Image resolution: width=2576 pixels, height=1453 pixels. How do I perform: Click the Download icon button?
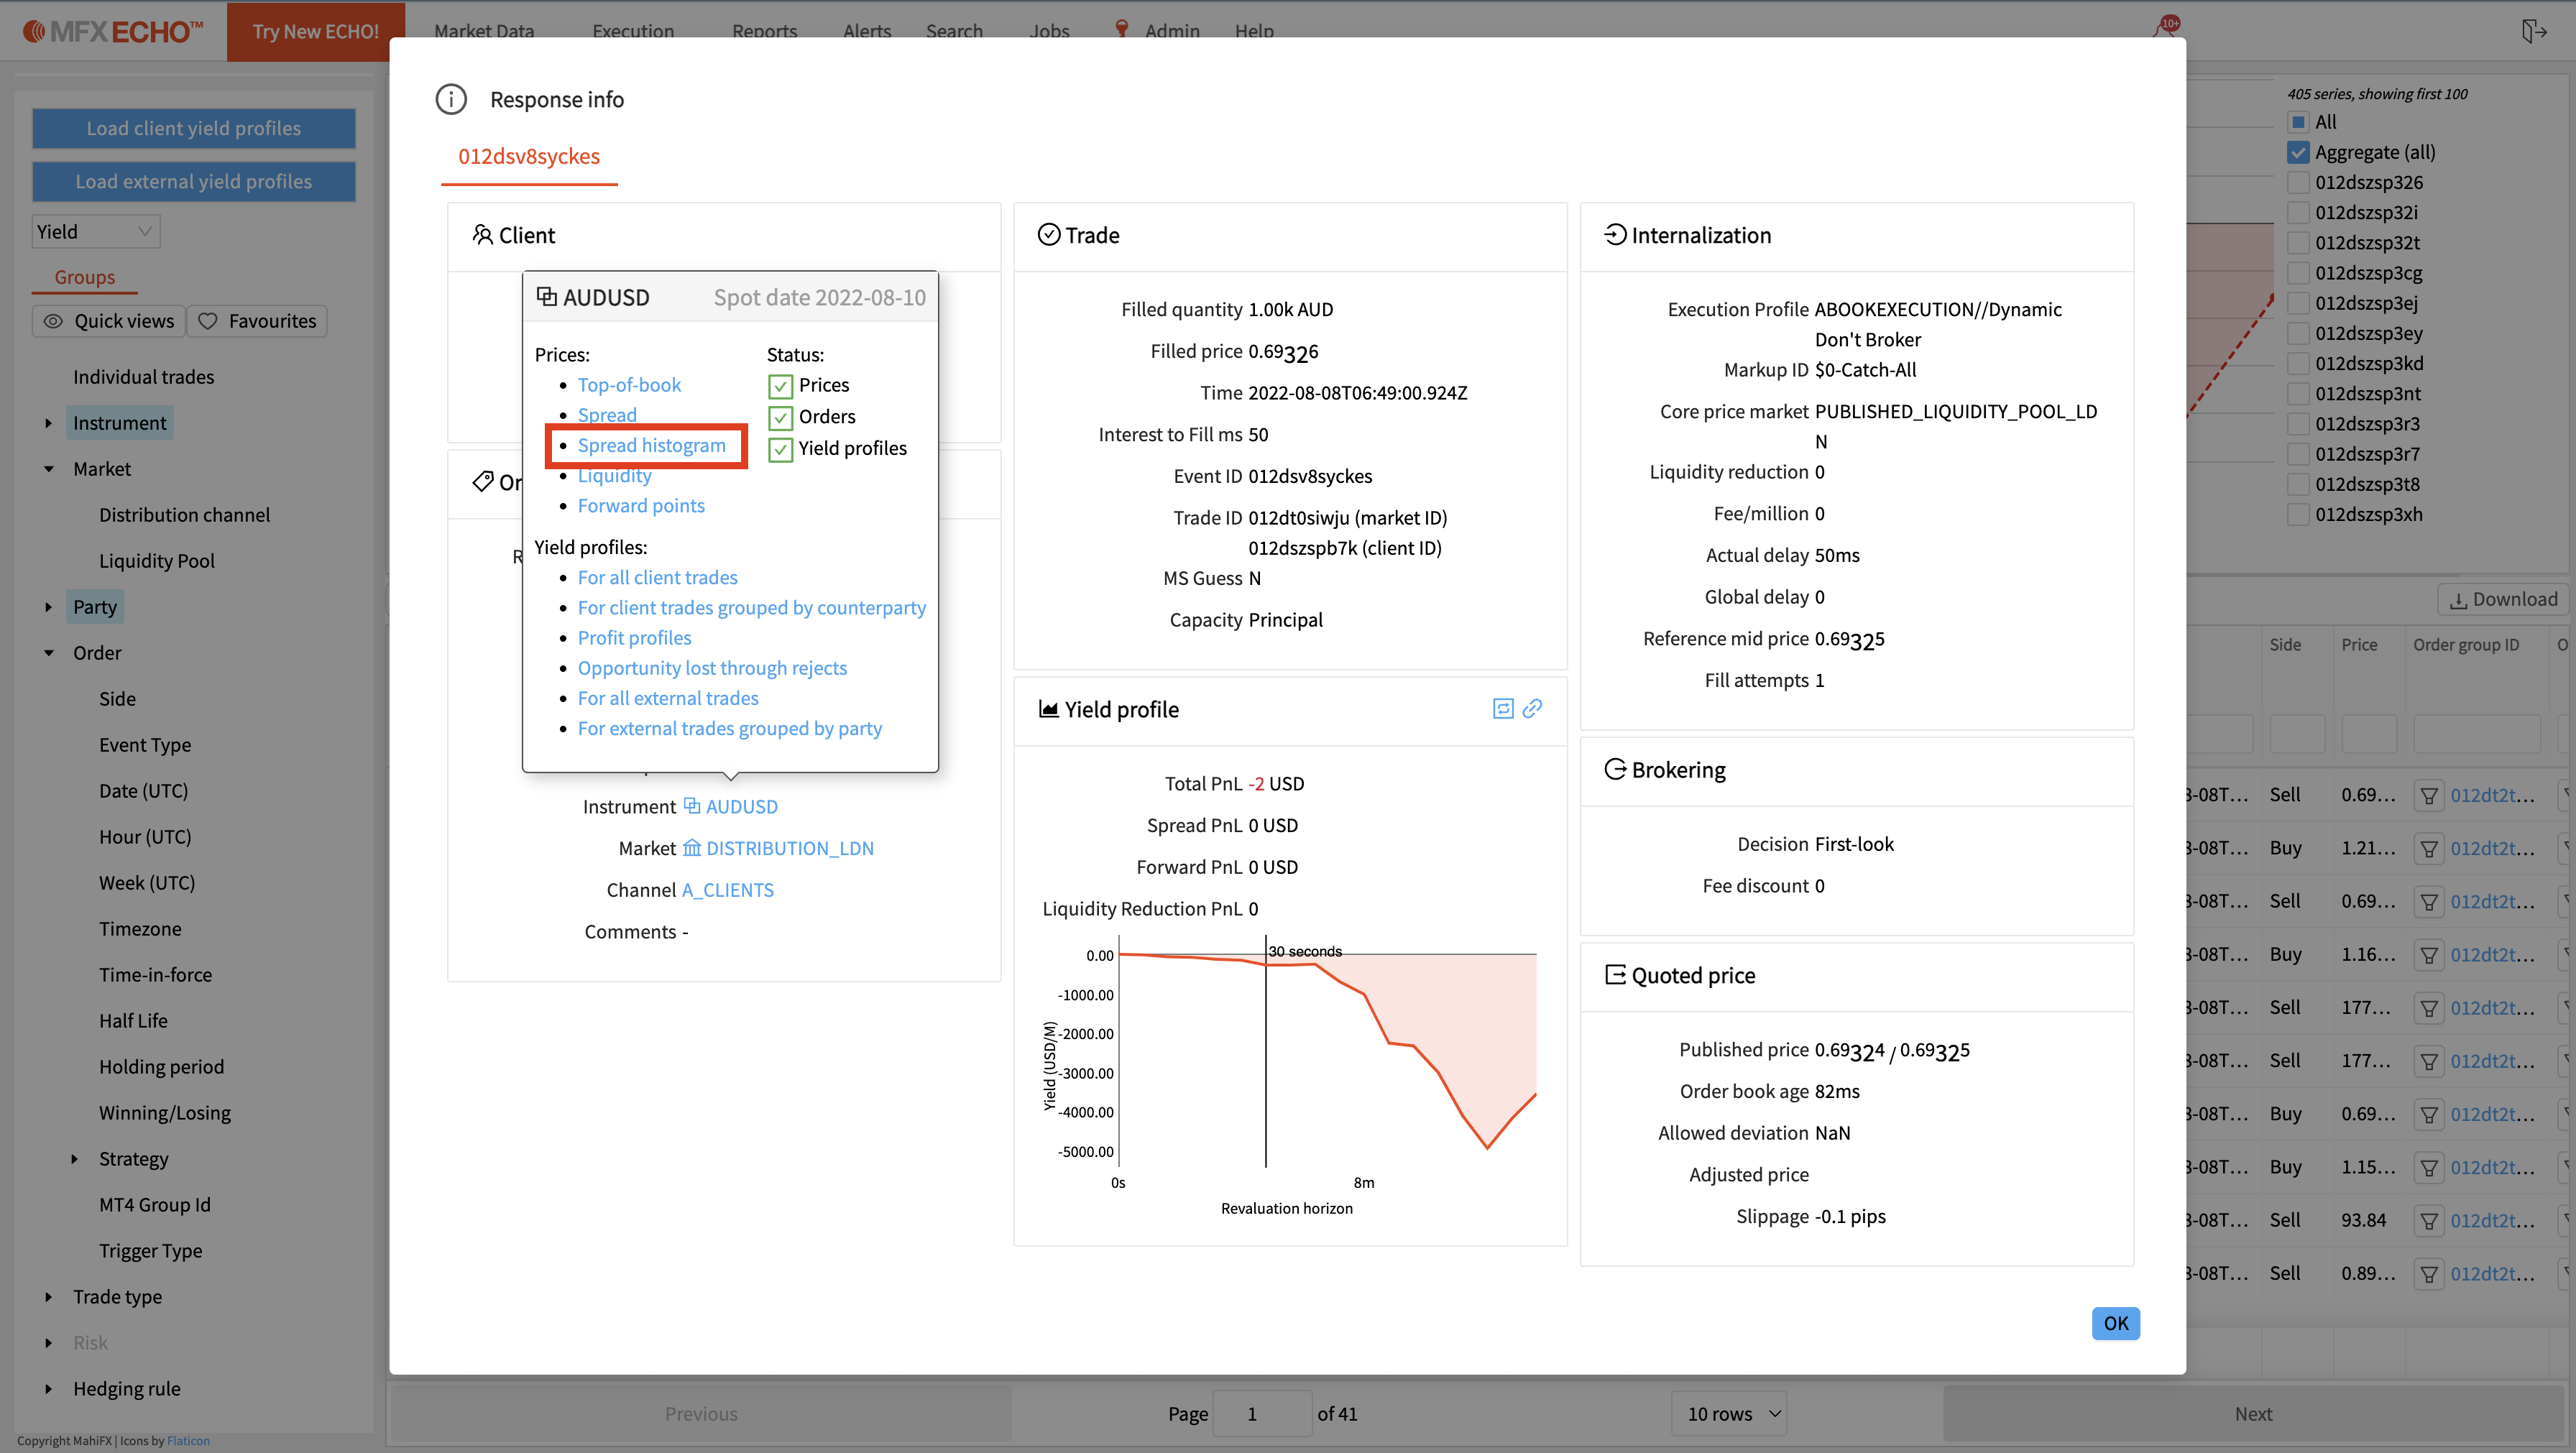point(2503,599)
